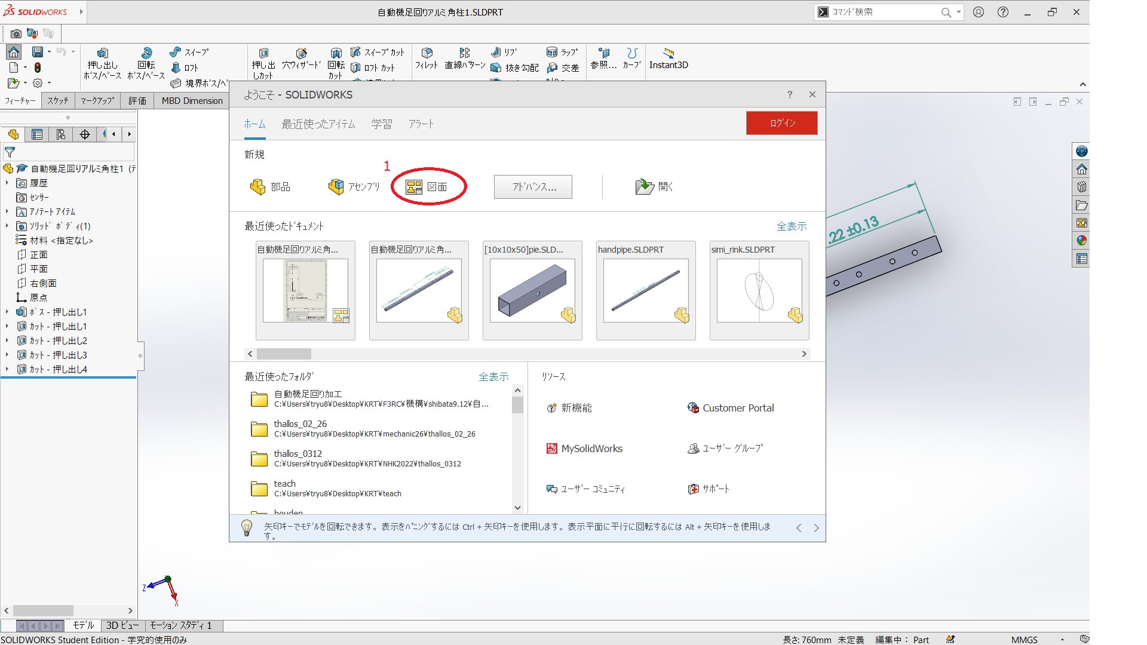Click the 回転カット revolved cut icon

pyautogui.click(x=336, y=53)
